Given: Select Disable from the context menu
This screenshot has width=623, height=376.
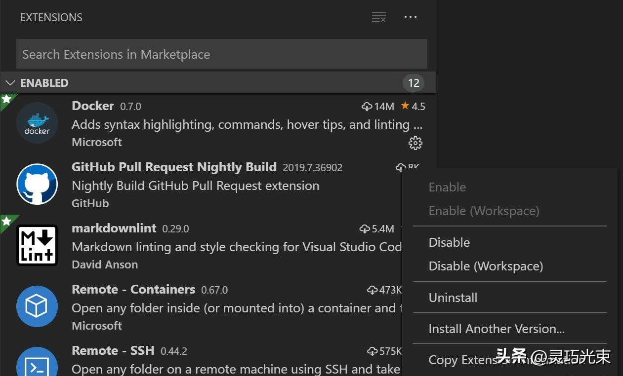Looking at the screenshot, I should pyautogui.click(x=449, y=242).
